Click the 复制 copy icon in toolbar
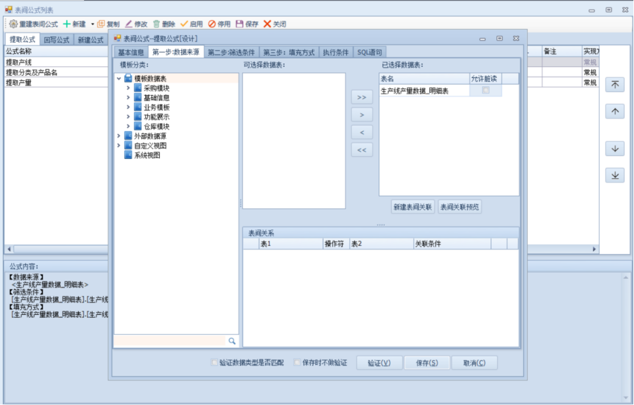This screenshot has width=634, height=405. [x=101, y=24]
